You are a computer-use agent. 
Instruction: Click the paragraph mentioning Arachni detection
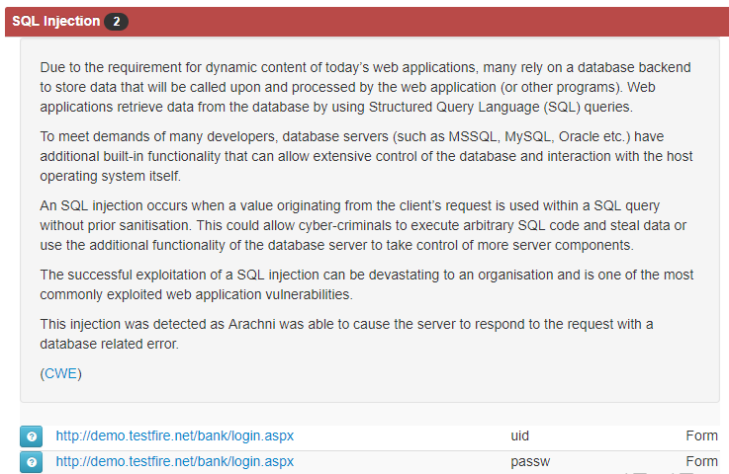[x=346, y=334]
